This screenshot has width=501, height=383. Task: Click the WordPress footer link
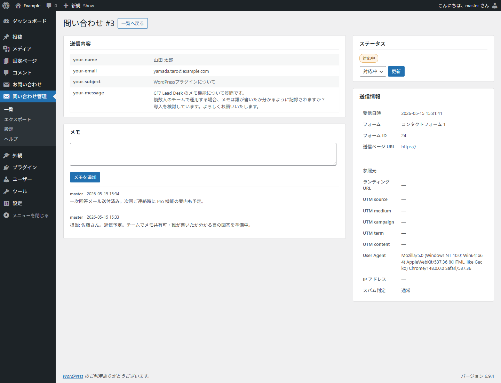click(73, 376)
